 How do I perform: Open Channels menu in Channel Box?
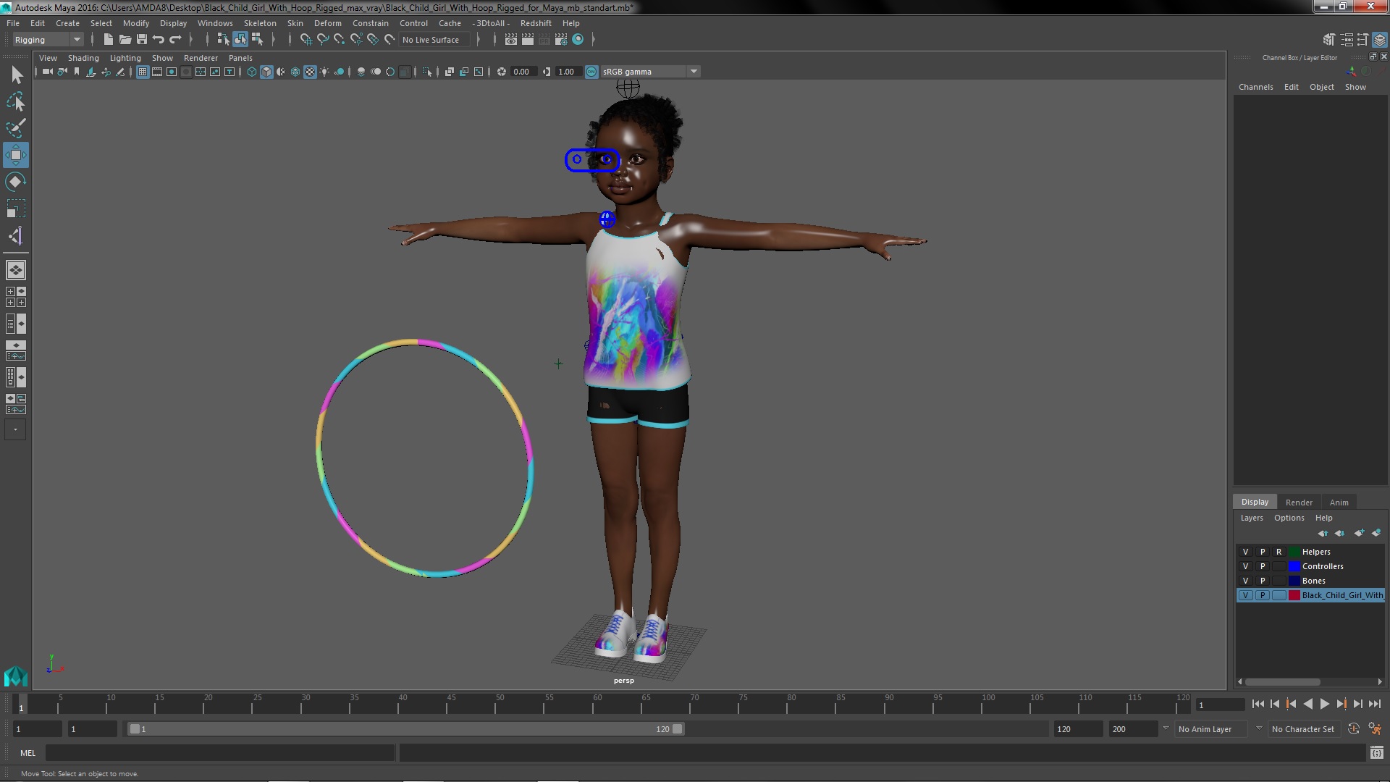(x=1255, y=87)
